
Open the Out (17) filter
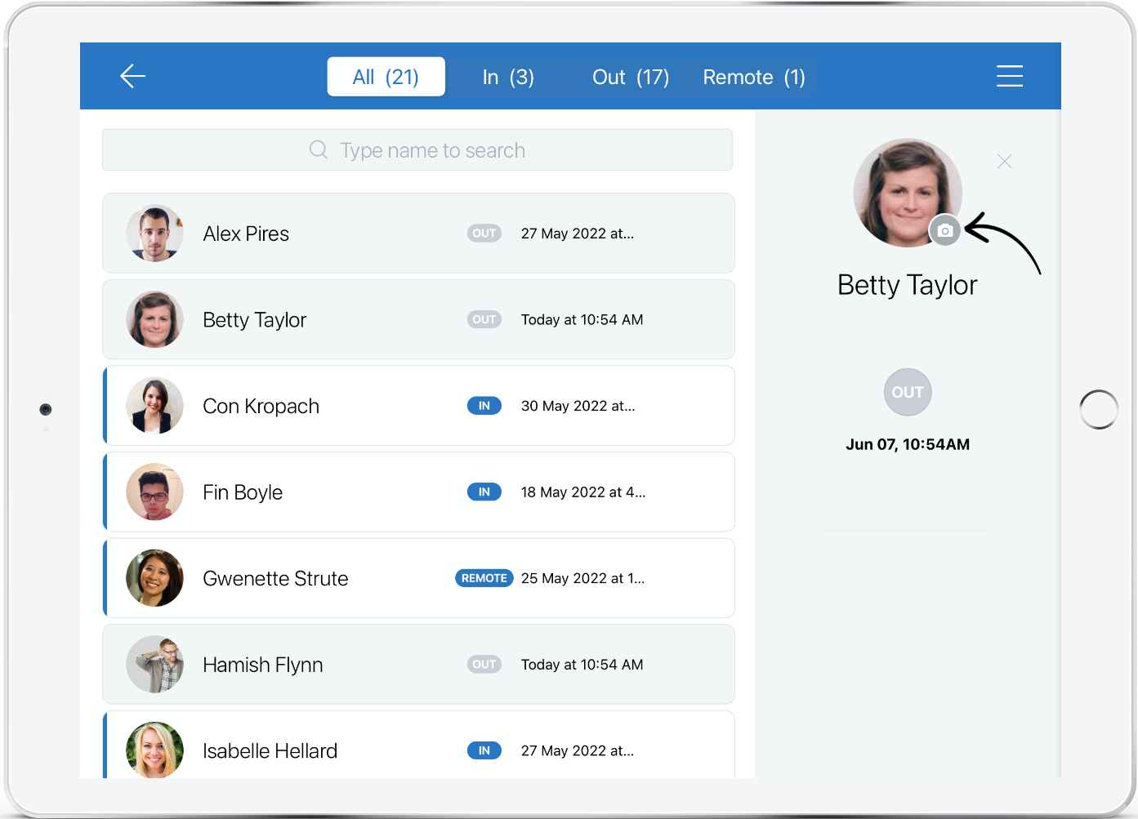(x=630, y=76)
